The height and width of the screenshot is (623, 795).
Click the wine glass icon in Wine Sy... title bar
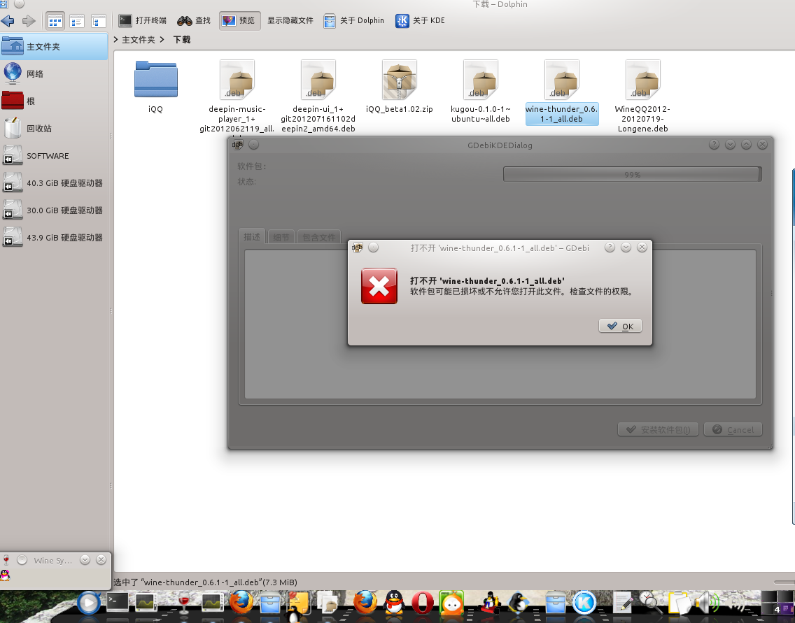(6, 559)
